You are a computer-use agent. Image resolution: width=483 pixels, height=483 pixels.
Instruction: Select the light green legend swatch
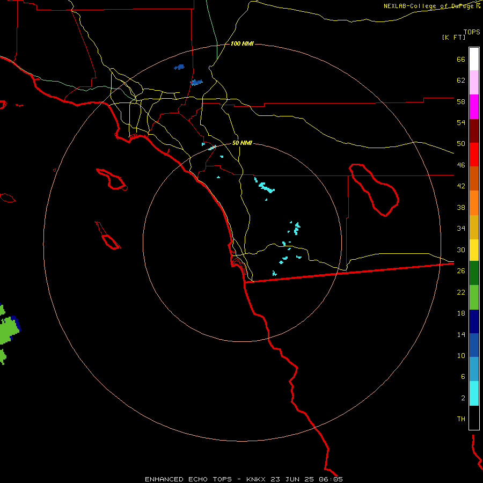pos(474,297)
